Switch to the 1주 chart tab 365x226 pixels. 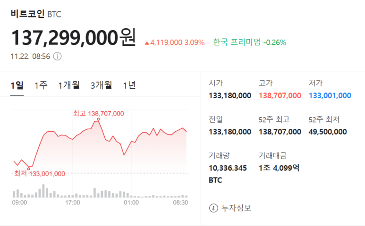click(x=41, y=85)
